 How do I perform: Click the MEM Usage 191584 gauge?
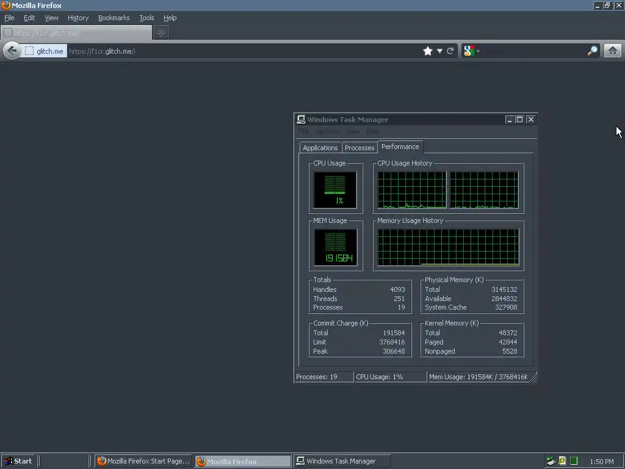tap(335, 247)
